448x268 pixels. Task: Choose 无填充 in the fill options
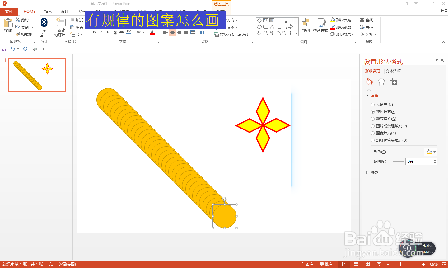click(372, 104)
